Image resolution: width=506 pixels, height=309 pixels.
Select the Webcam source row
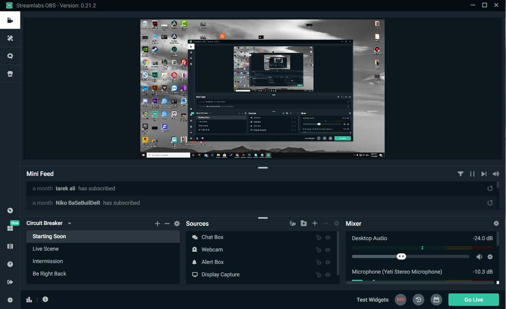pyautogui.click(x=261, y=249)
